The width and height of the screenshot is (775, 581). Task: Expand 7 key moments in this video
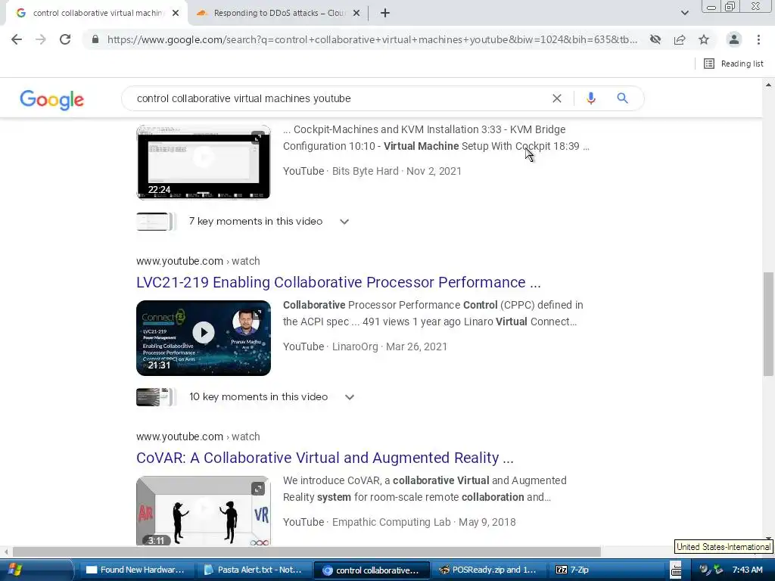tap(269, 222)
